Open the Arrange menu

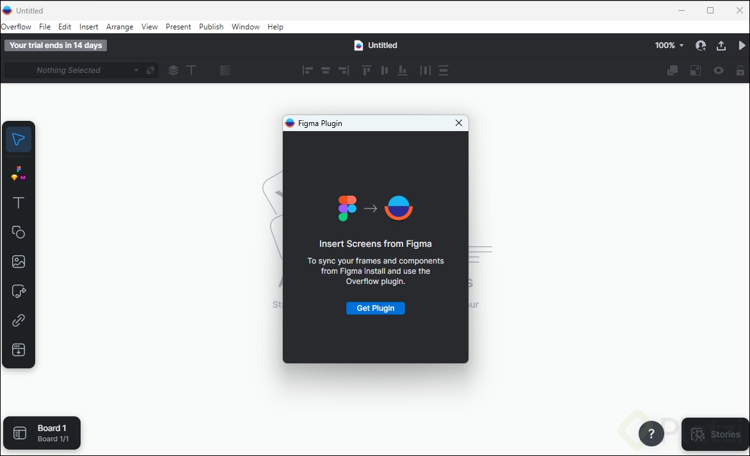(x=120, y=27)
